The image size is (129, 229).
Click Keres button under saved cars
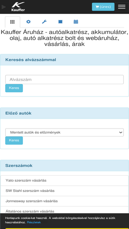tap(14, 140)
